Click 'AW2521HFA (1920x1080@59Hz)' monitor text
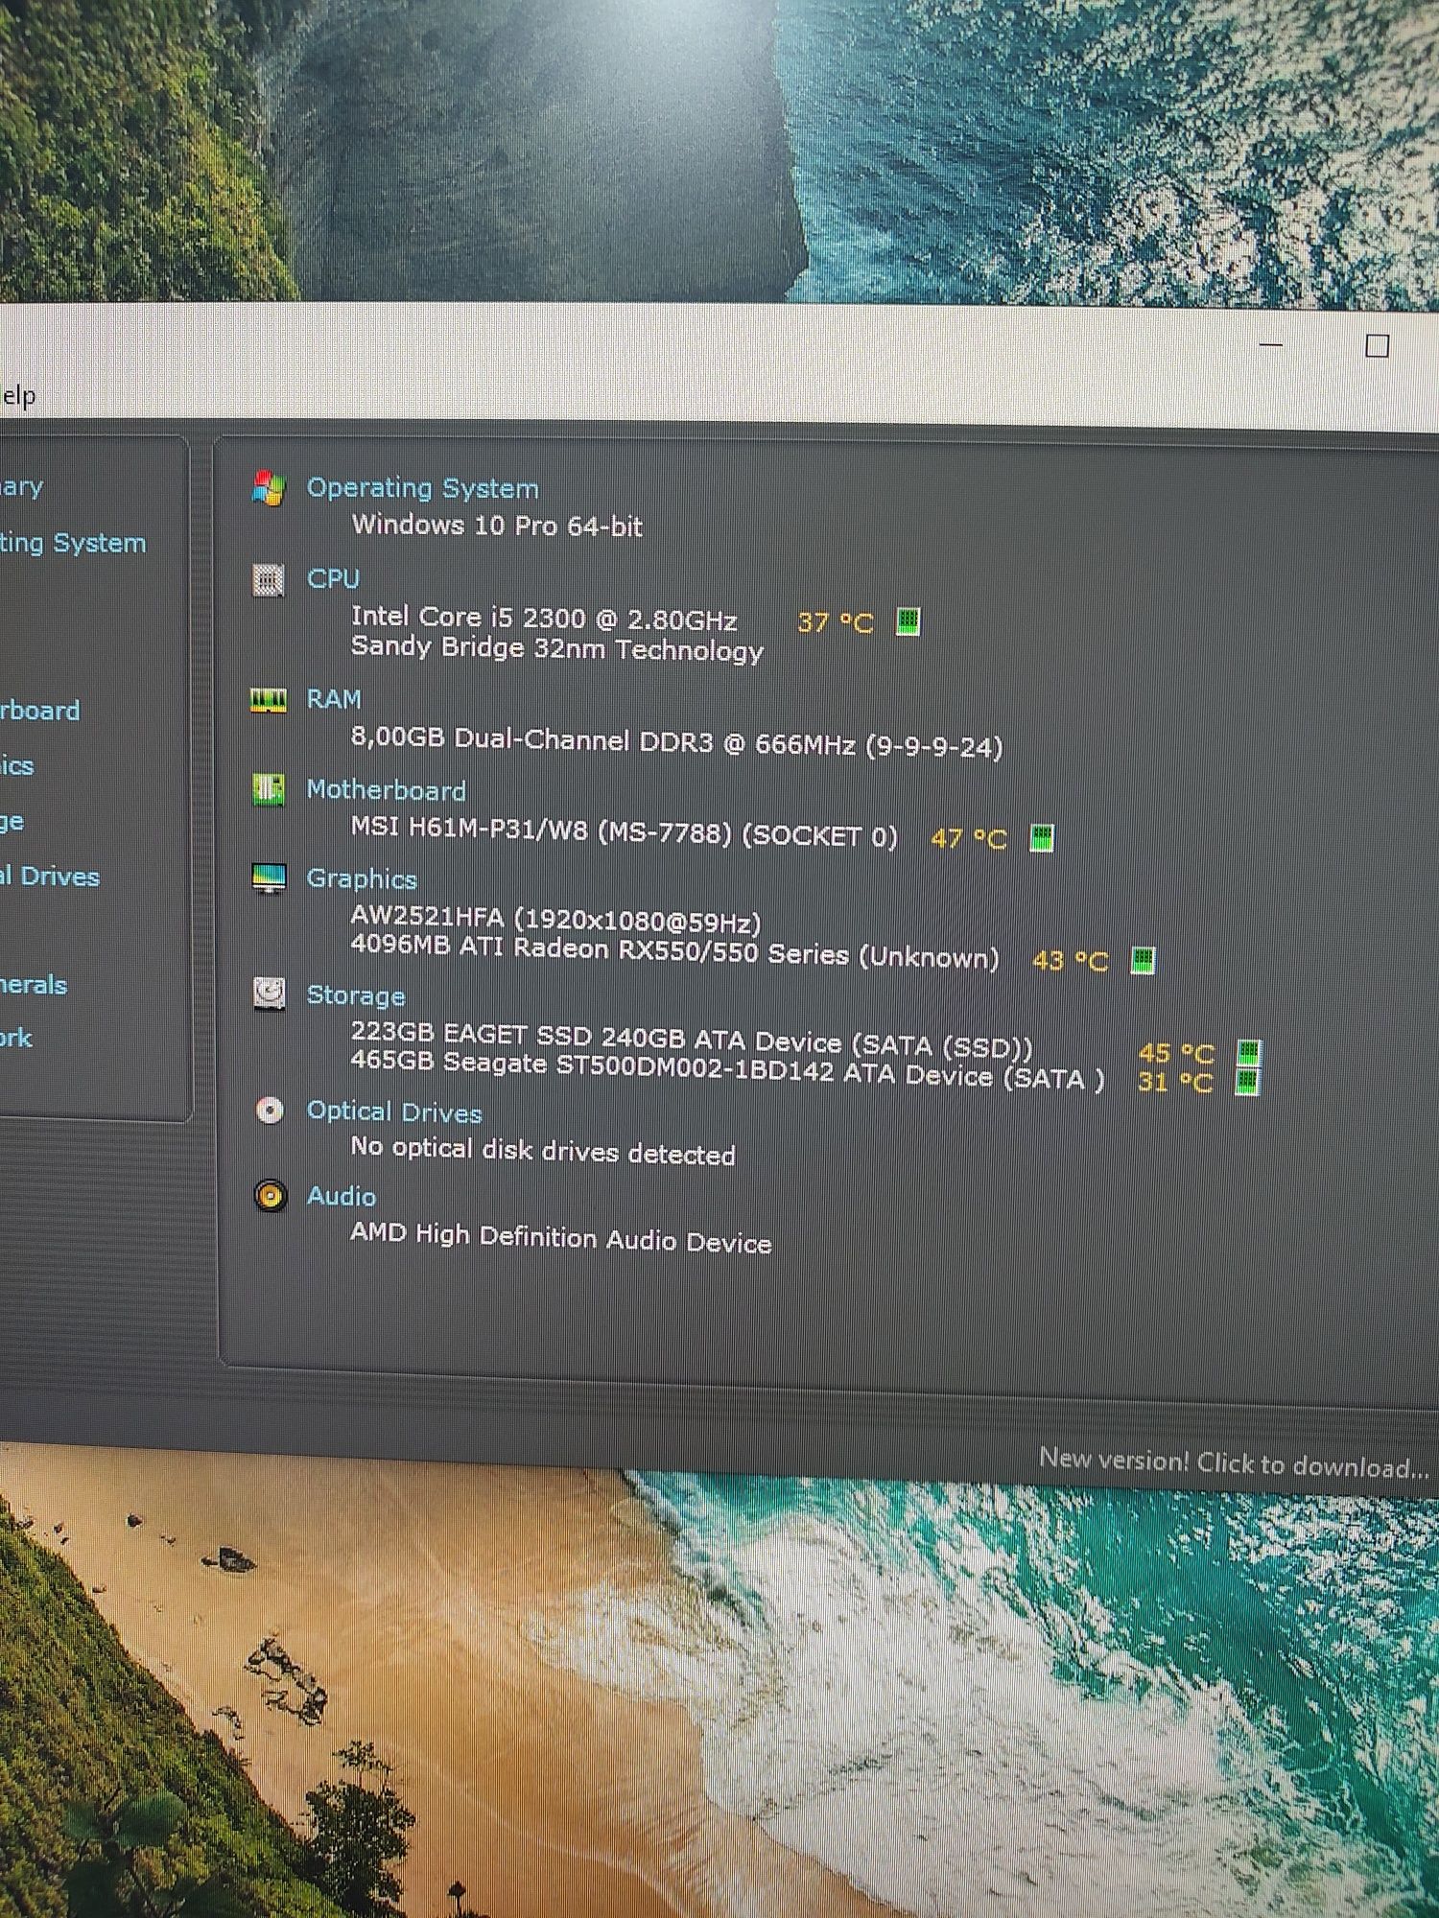The height and width of the screenshot is (1918, 1439). coord(555,920)
